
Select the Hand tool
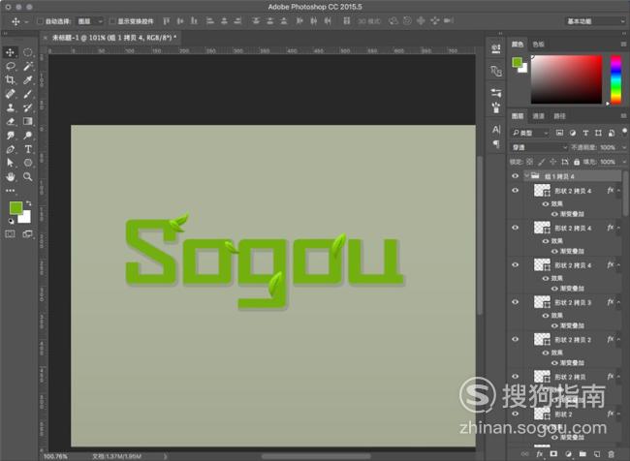click(10, 176)
